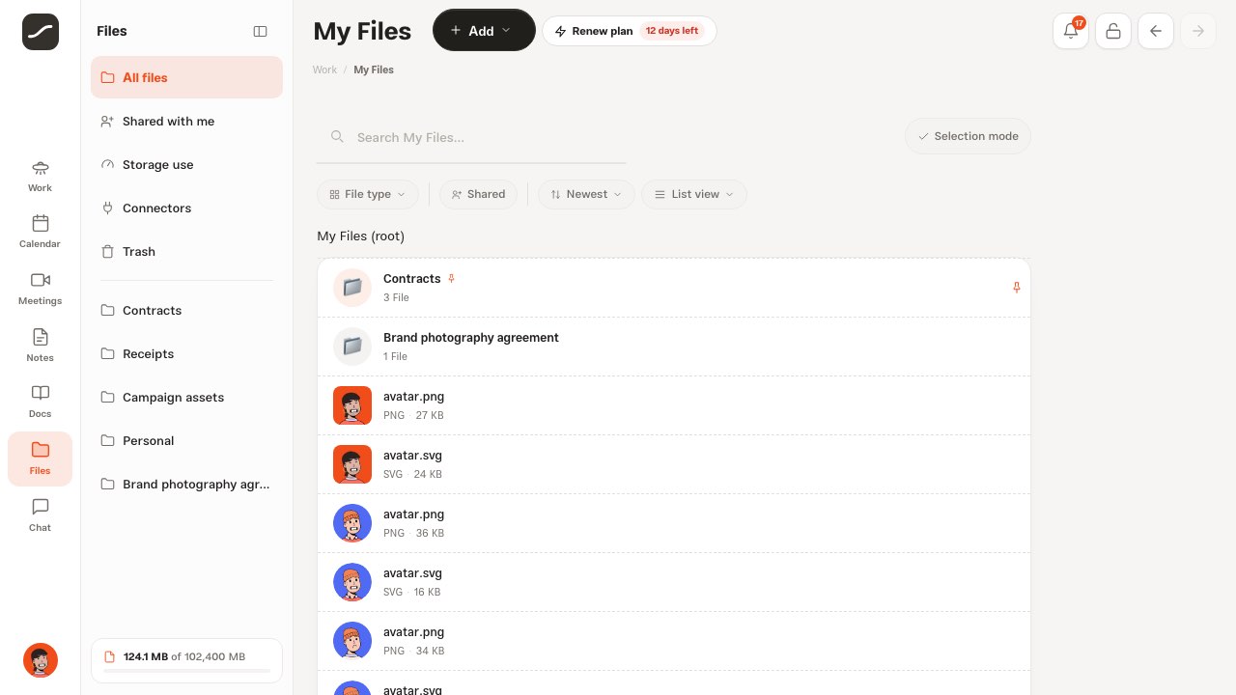The height and width of the screenshot is (695, 1236).
Task: Open the Meetings section
Action: 40,290
